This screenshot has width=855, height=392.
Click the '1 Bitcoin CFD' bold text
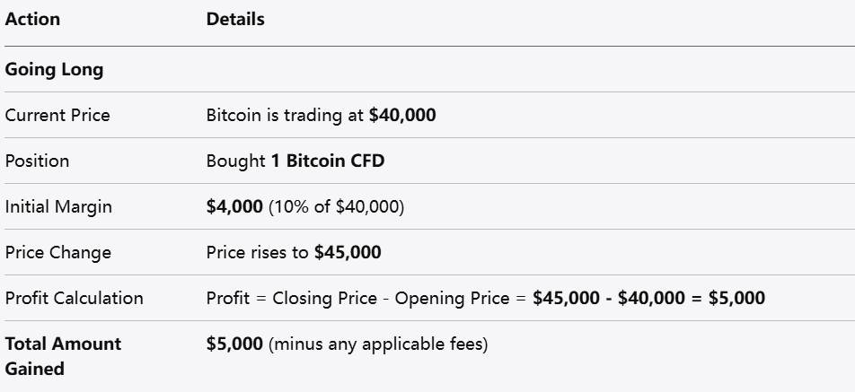pyautogui.click(x=328, y=161)
